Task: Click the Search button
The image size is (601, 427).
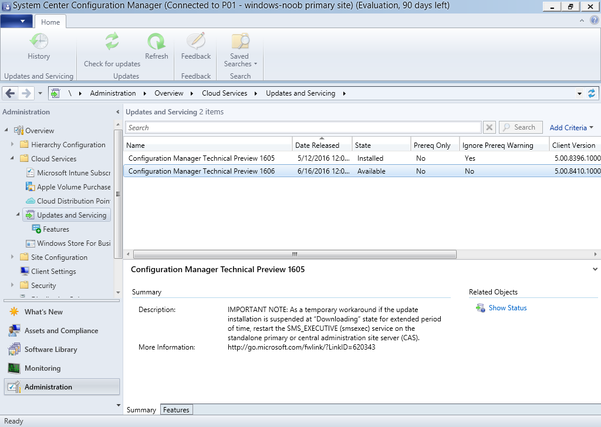Action: tap(521, 127)
